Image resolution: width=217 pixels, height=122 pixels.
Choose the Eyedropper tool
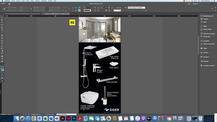tap(2, 59)
